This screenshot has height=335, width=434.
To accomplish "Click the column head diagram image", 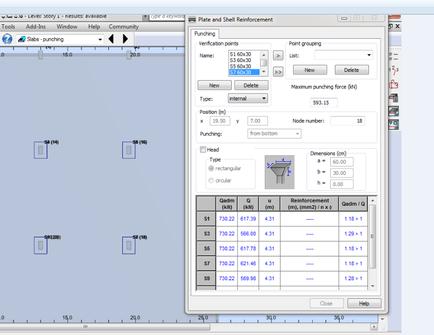I will 280,172.
